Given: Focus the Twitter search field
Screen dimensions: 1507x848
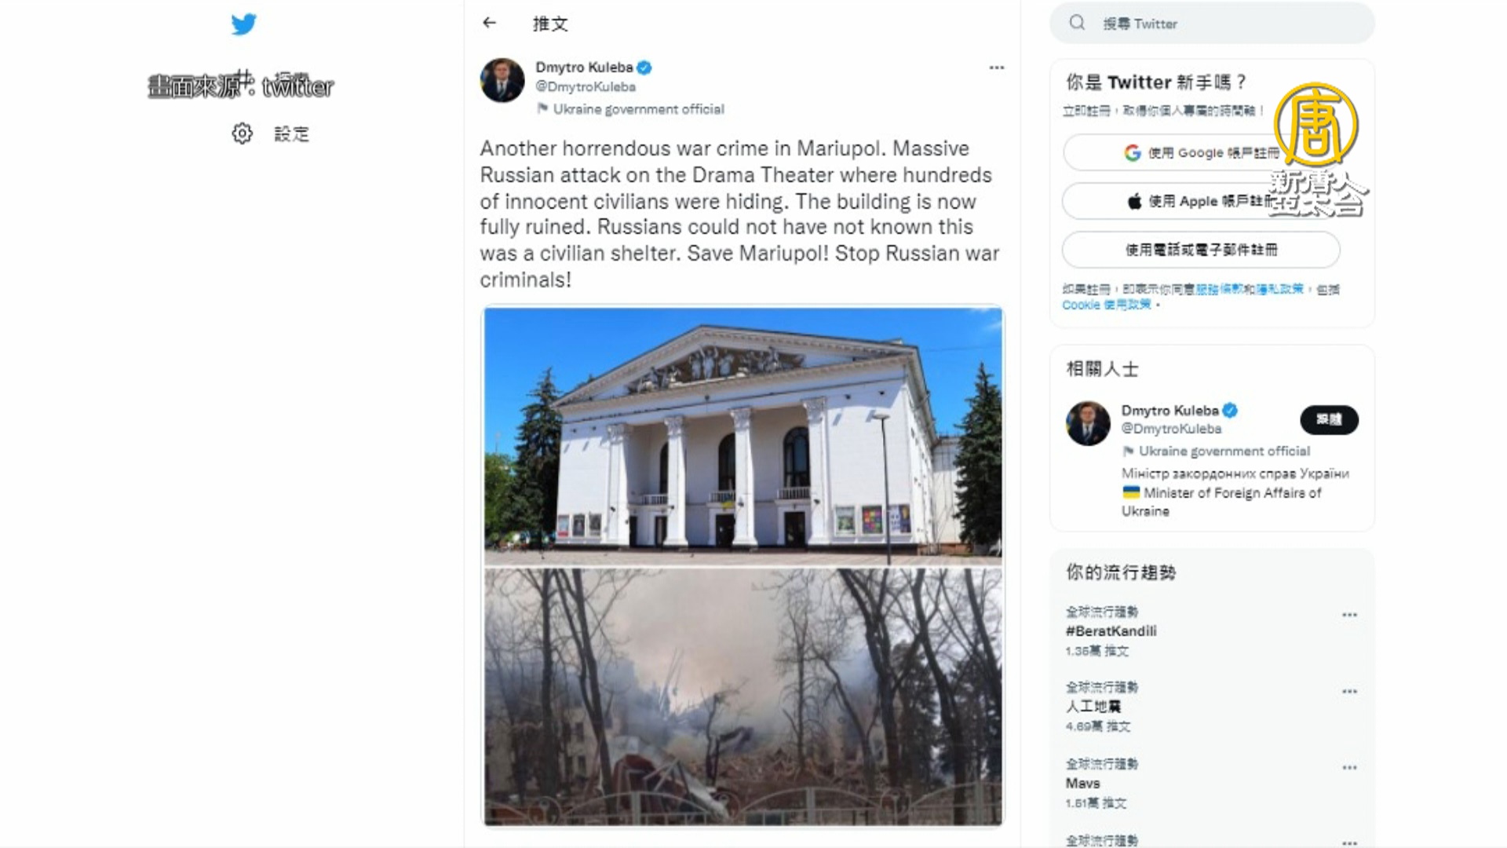Looking at the screenshot, I should point(1212,24).
